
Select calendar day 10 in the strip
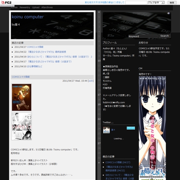point(99,61)
